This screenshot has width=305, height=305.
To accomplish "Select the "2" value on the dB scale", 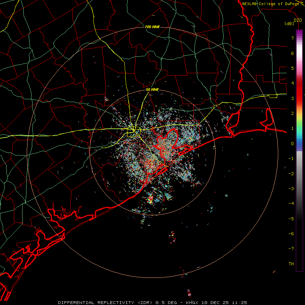I will coord(292,114).
